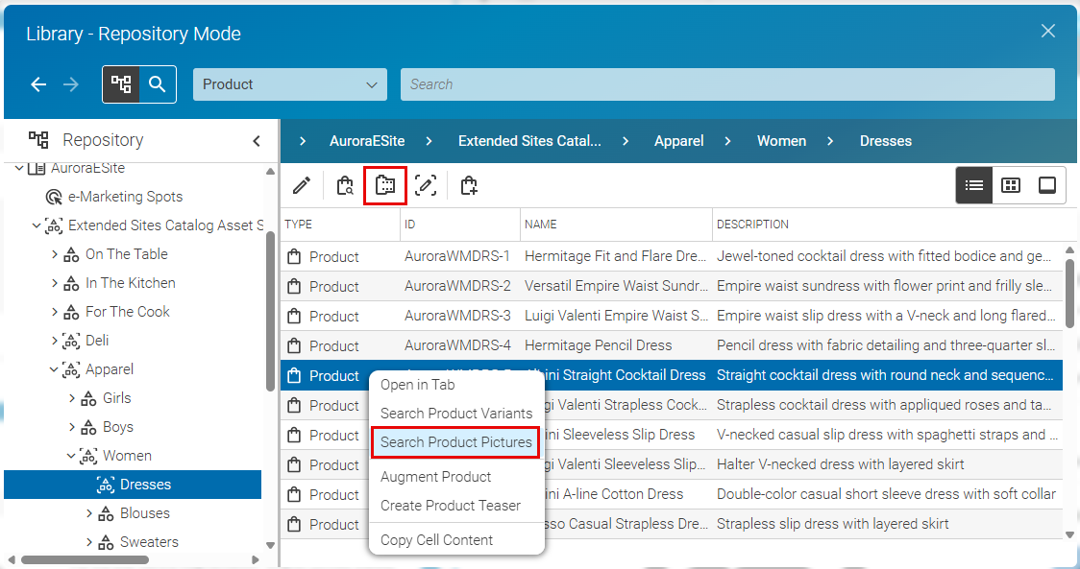The width and height of the screenshot is (1080, 569).
Task: Open the Product type dropdown
Action: tap(289, 84)
